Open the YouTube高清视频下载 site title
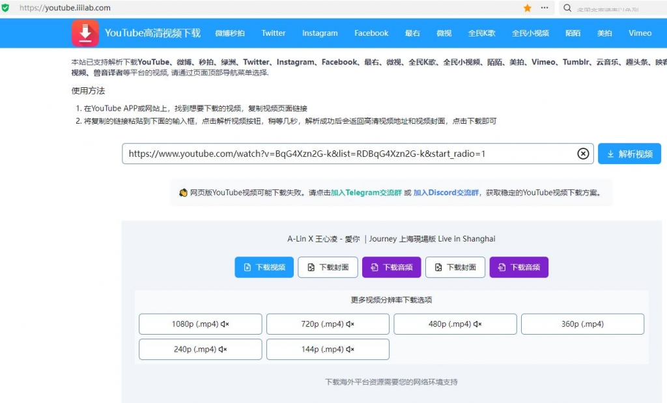 tap(152, 33)
